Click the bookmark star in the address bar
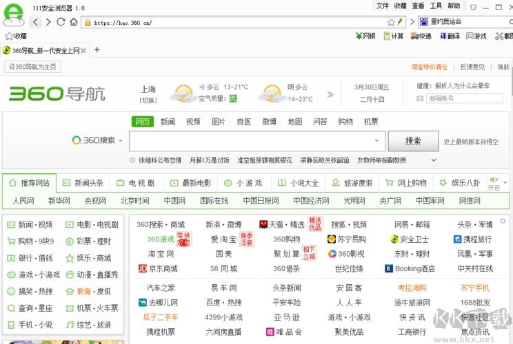513x344 pixels. click(x=391, y=22)
